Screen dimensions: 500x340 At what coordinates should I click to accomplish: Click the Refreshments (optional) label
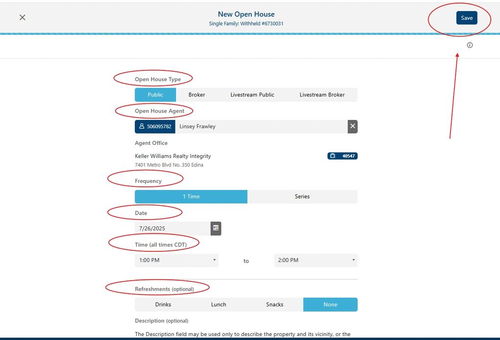pos(164,289)
